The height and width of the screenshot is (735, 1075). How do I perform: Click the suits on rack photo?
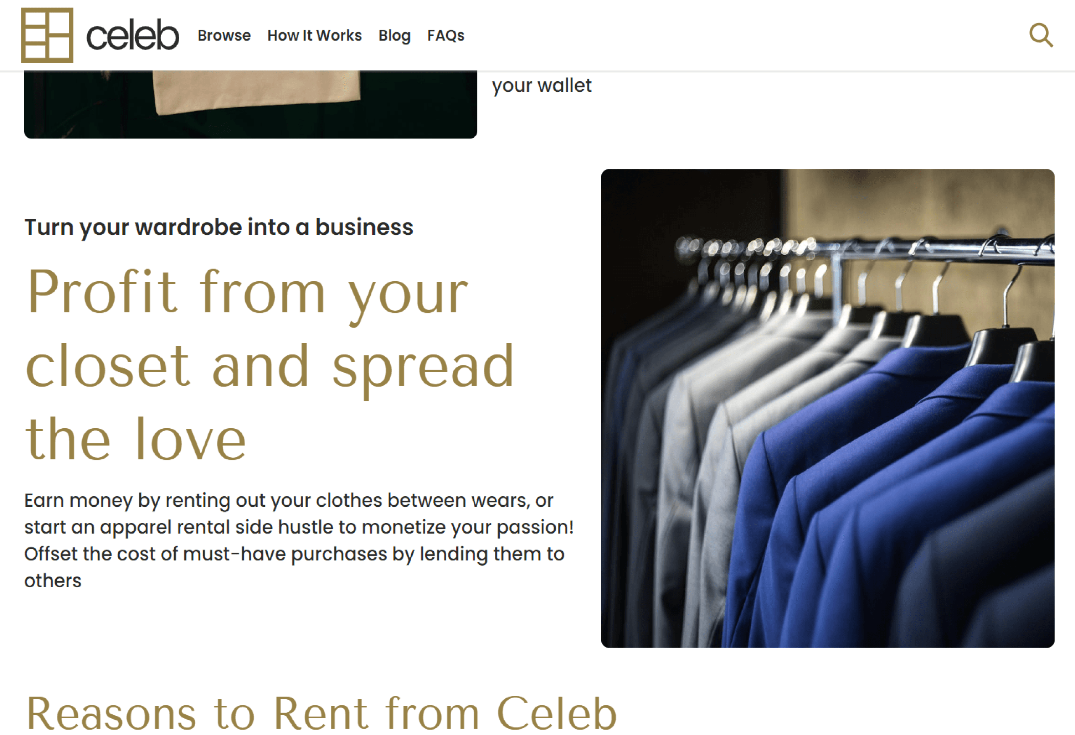(x=828, y=408)
